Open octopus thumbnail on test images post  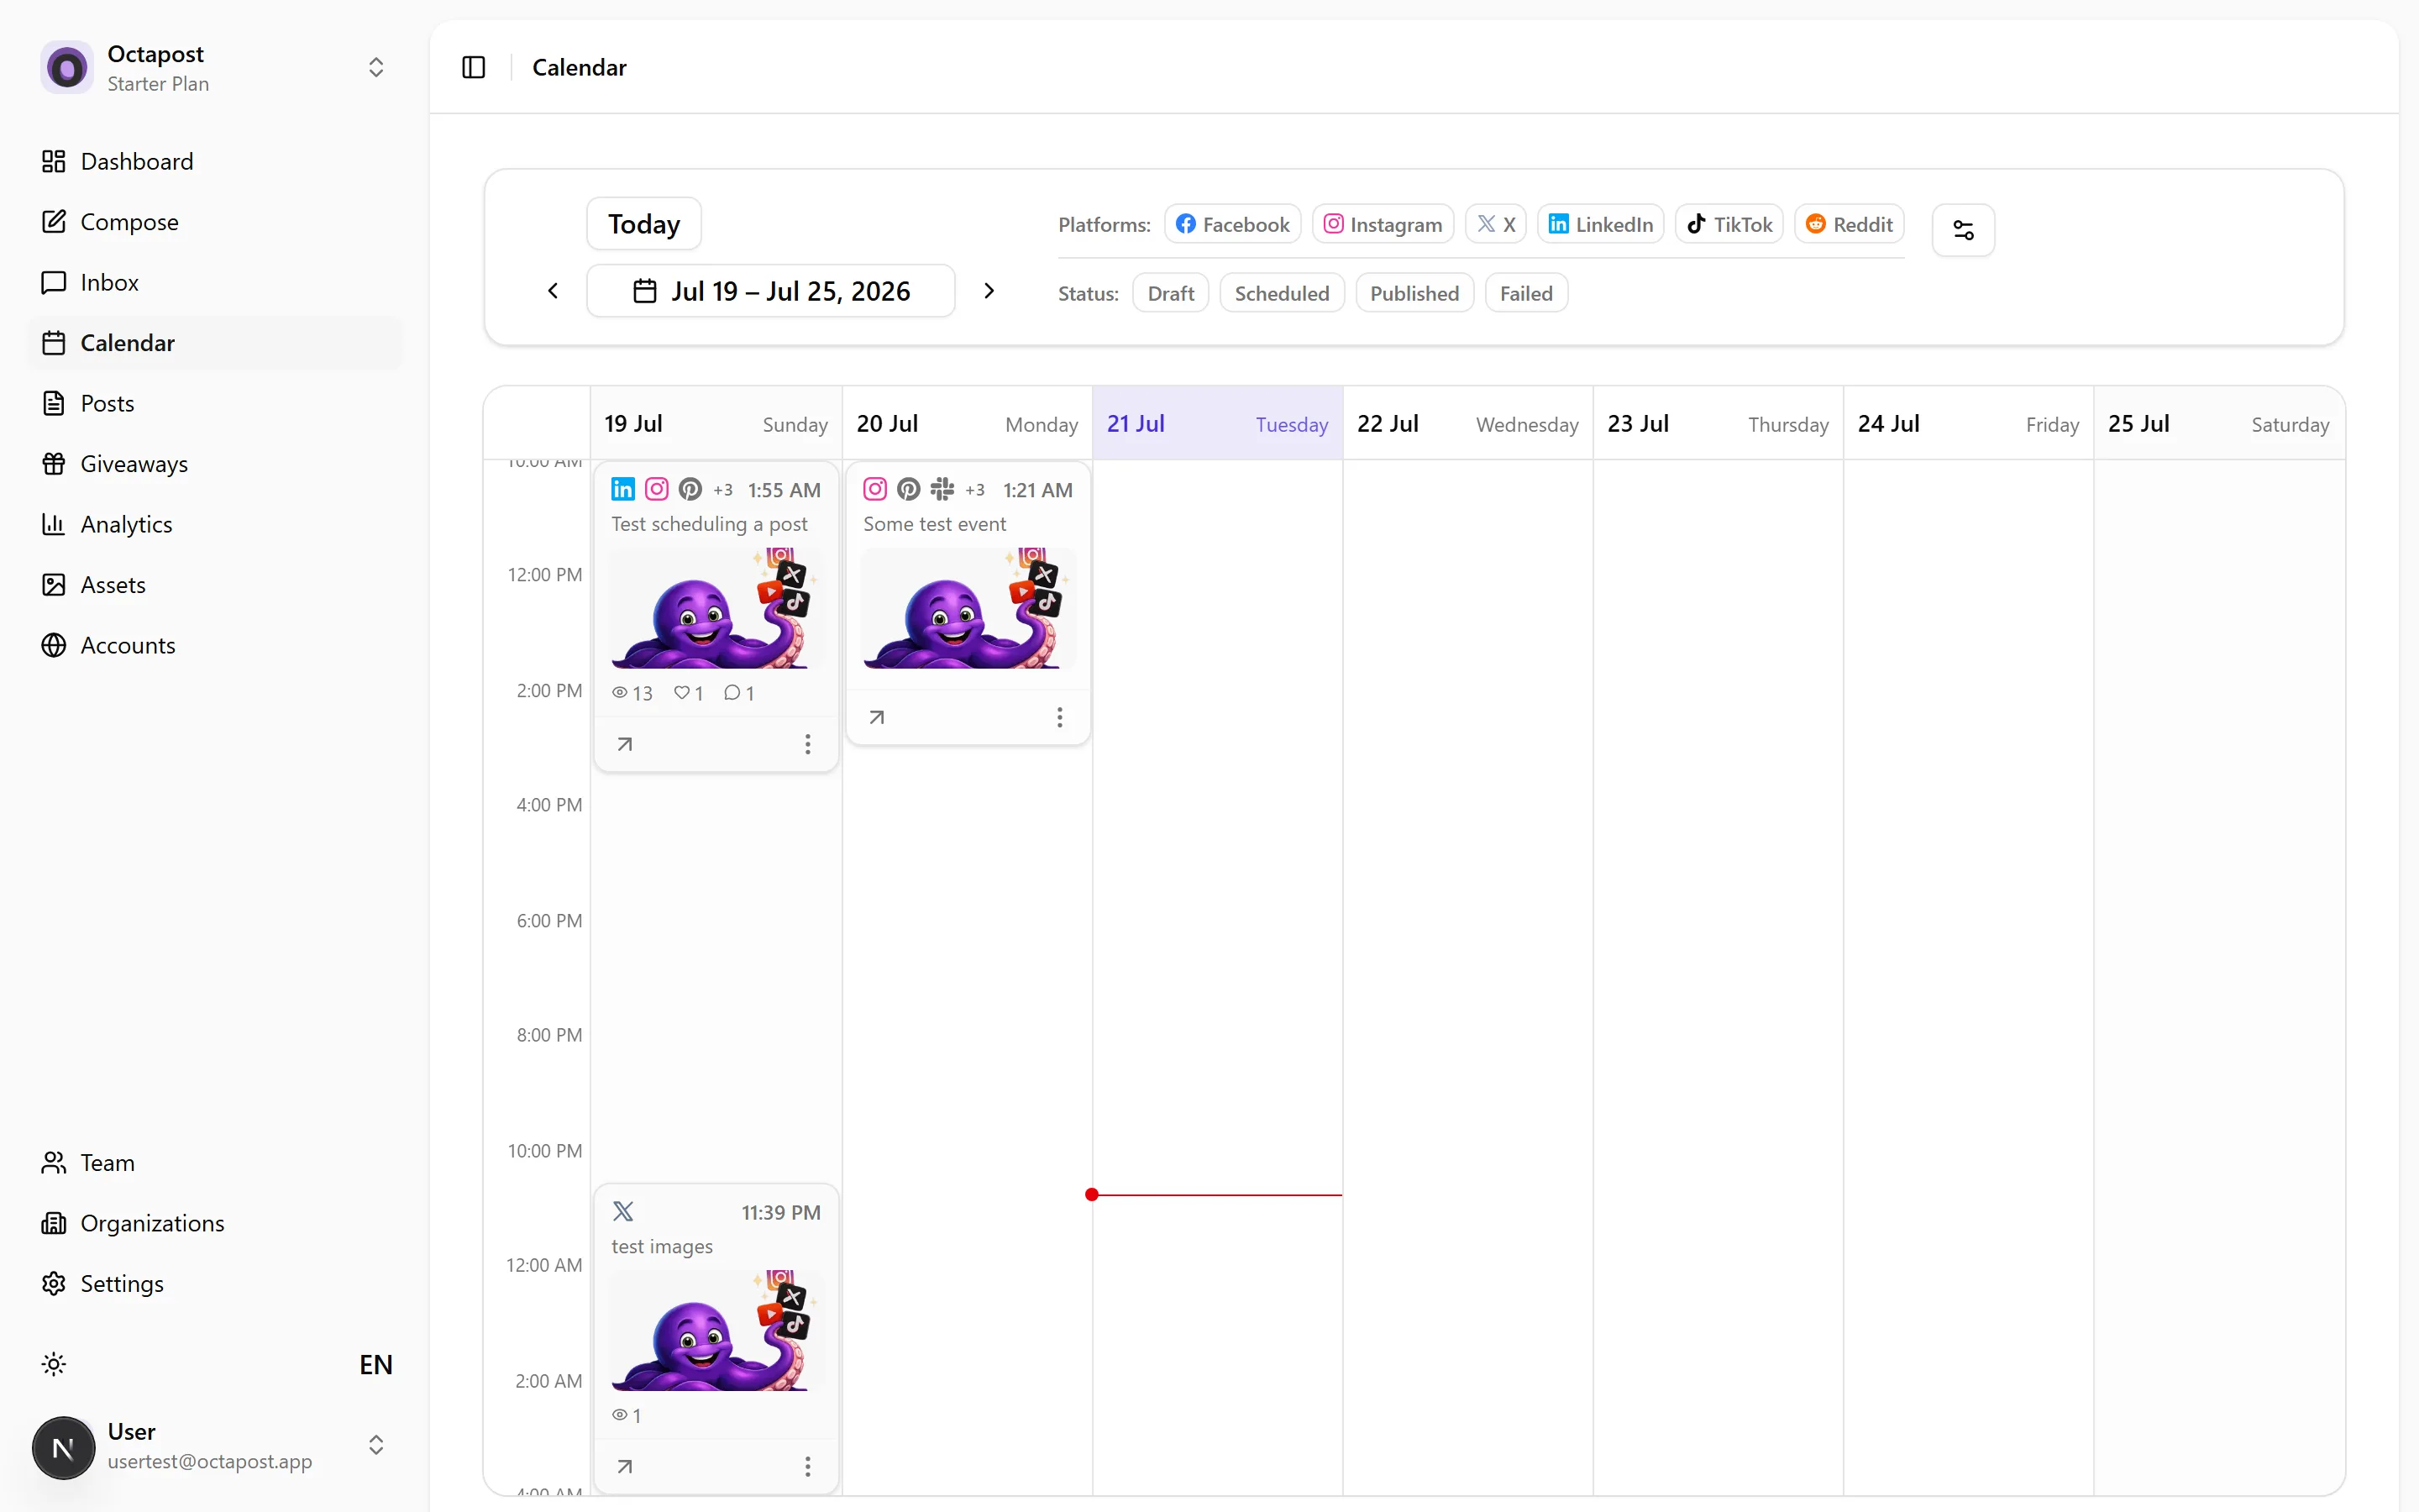pos(715,1331)
